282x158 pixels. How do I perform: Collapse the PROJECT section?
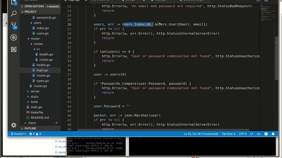tap(40, 12)
